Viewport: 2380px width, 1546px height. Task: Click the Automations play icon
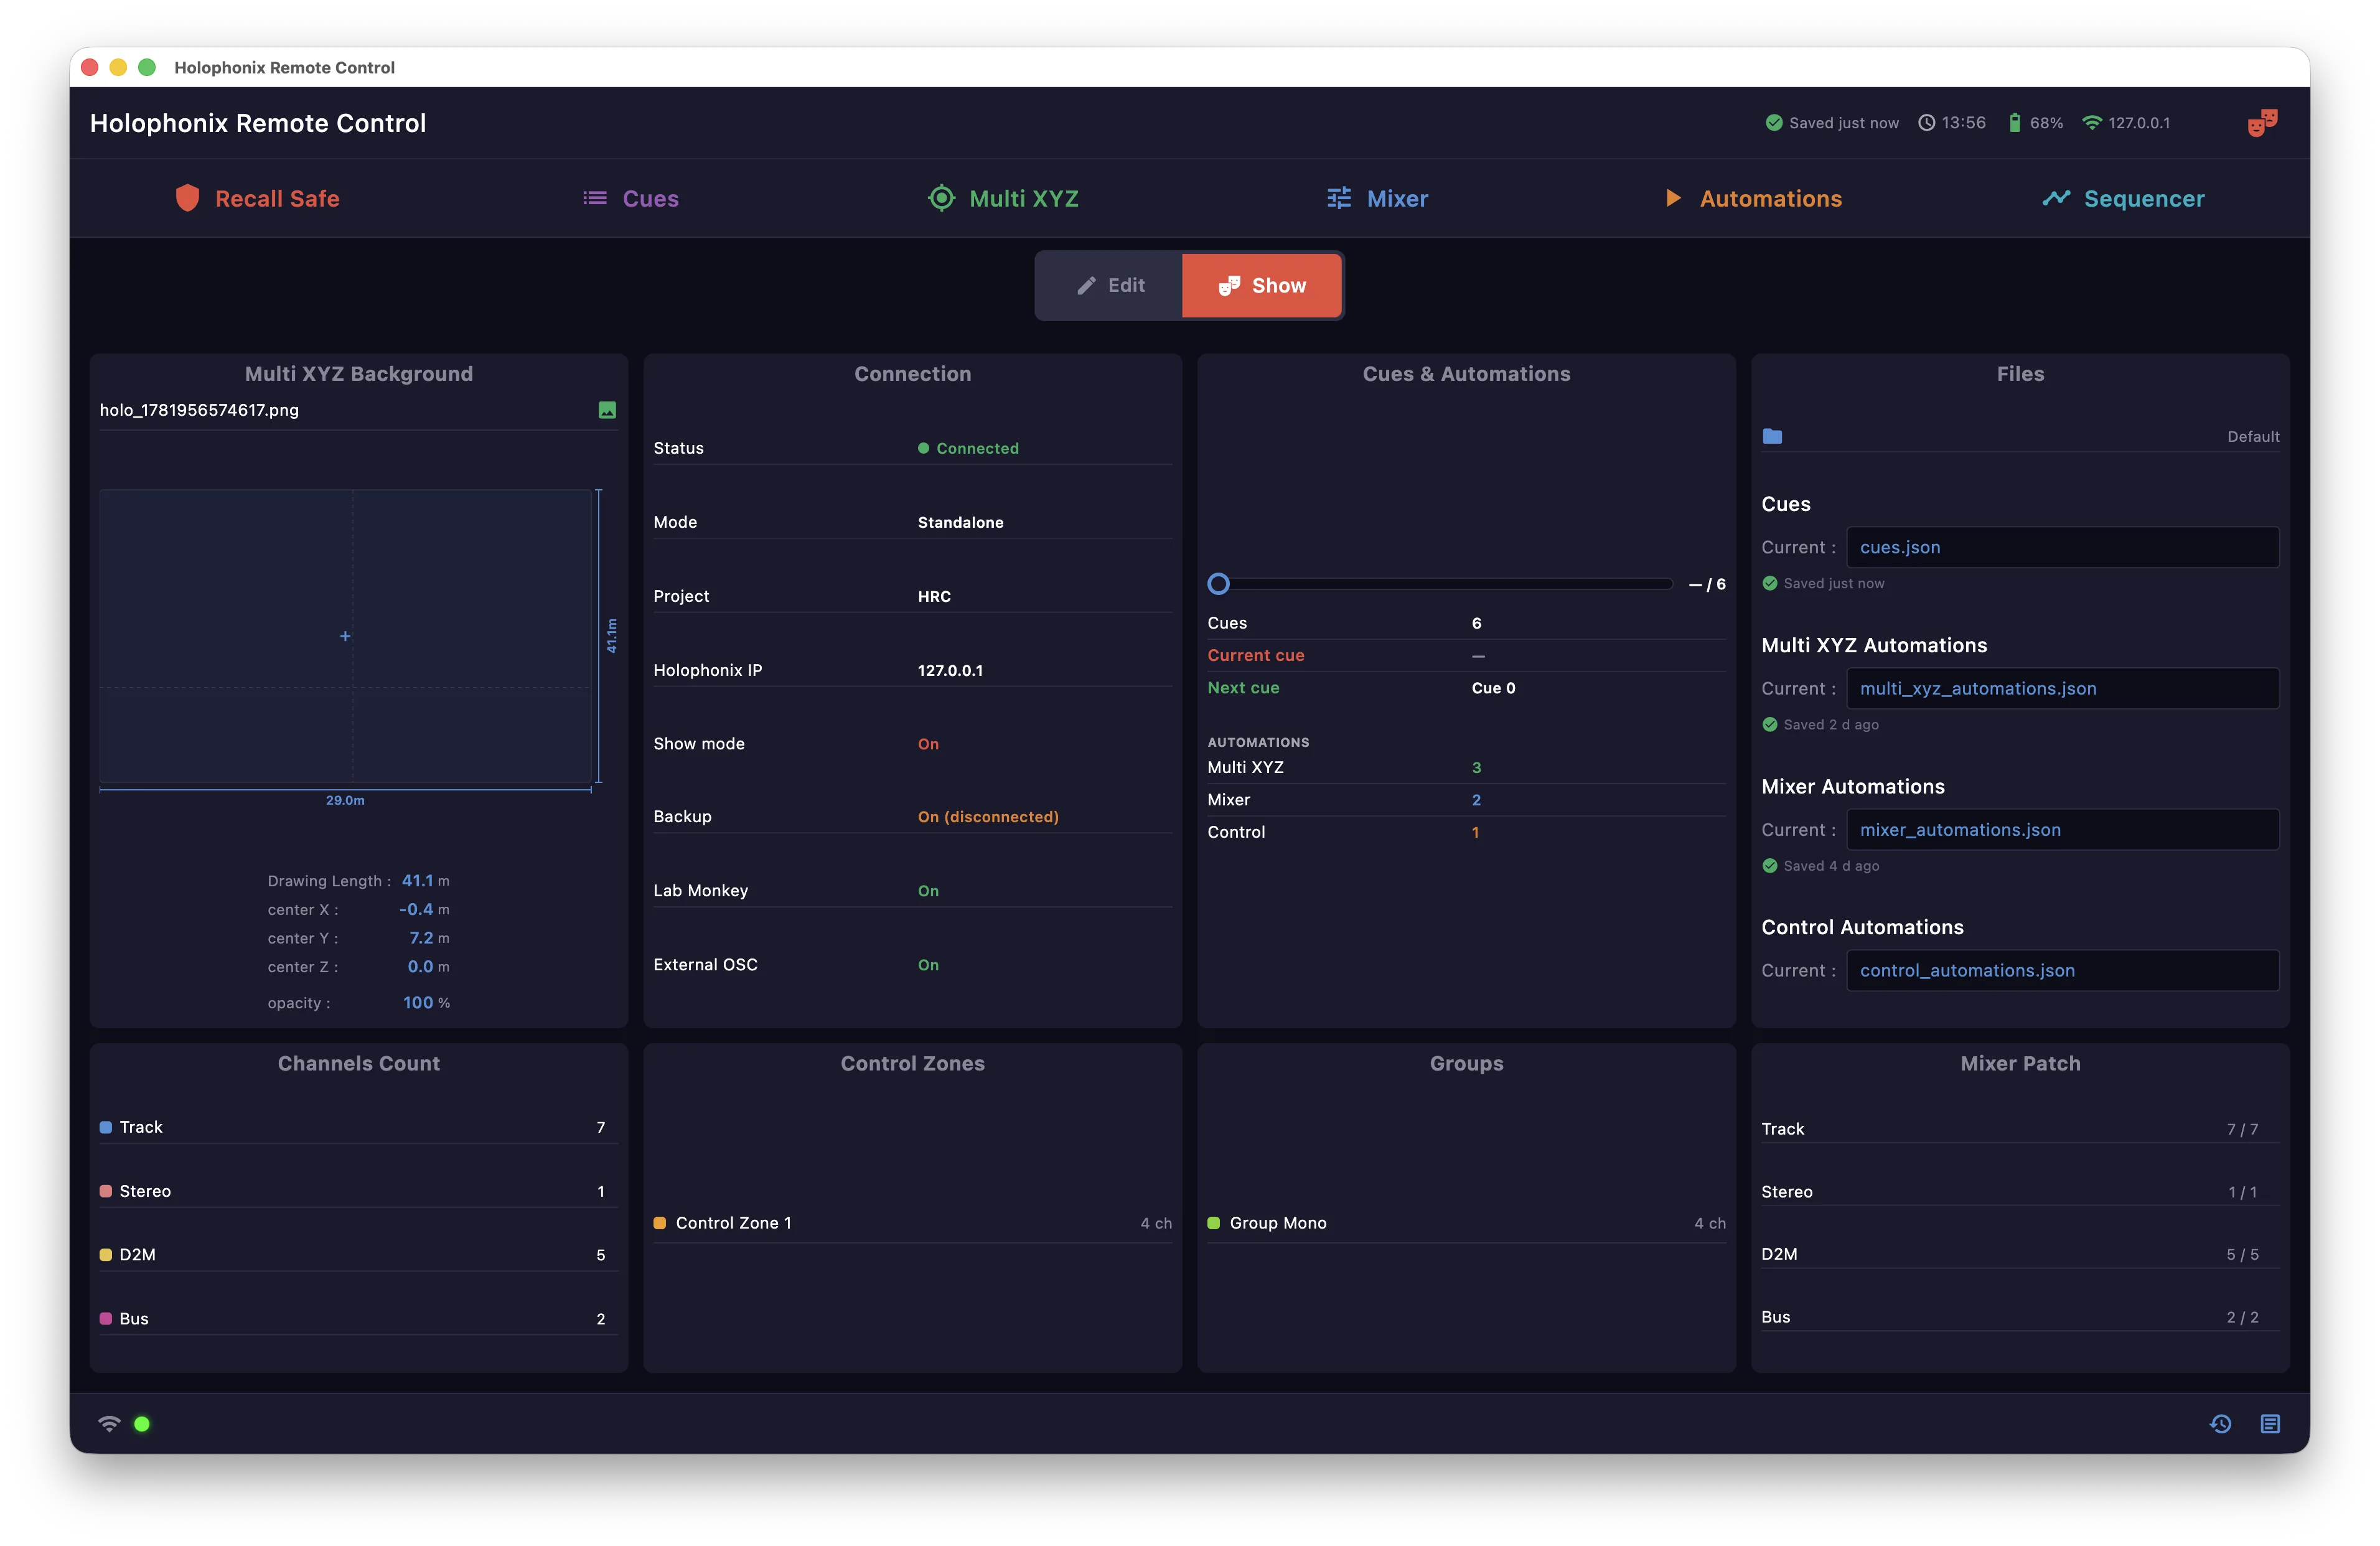pos(1673,198)
